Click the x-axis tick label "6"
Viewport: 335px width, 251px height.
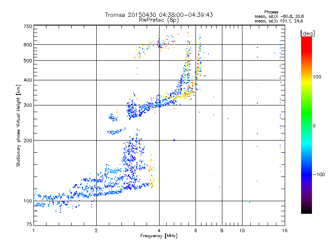point(196,231)
